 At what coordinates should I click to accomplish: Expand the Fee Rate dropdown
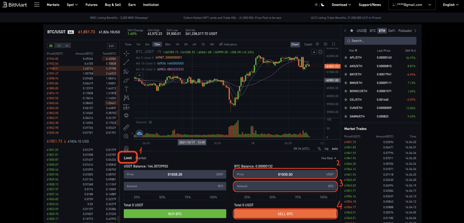pos(329,158)
